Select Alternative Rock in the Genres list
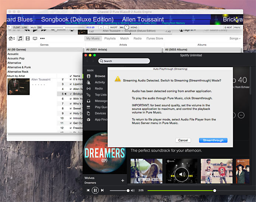 point(45,72)
